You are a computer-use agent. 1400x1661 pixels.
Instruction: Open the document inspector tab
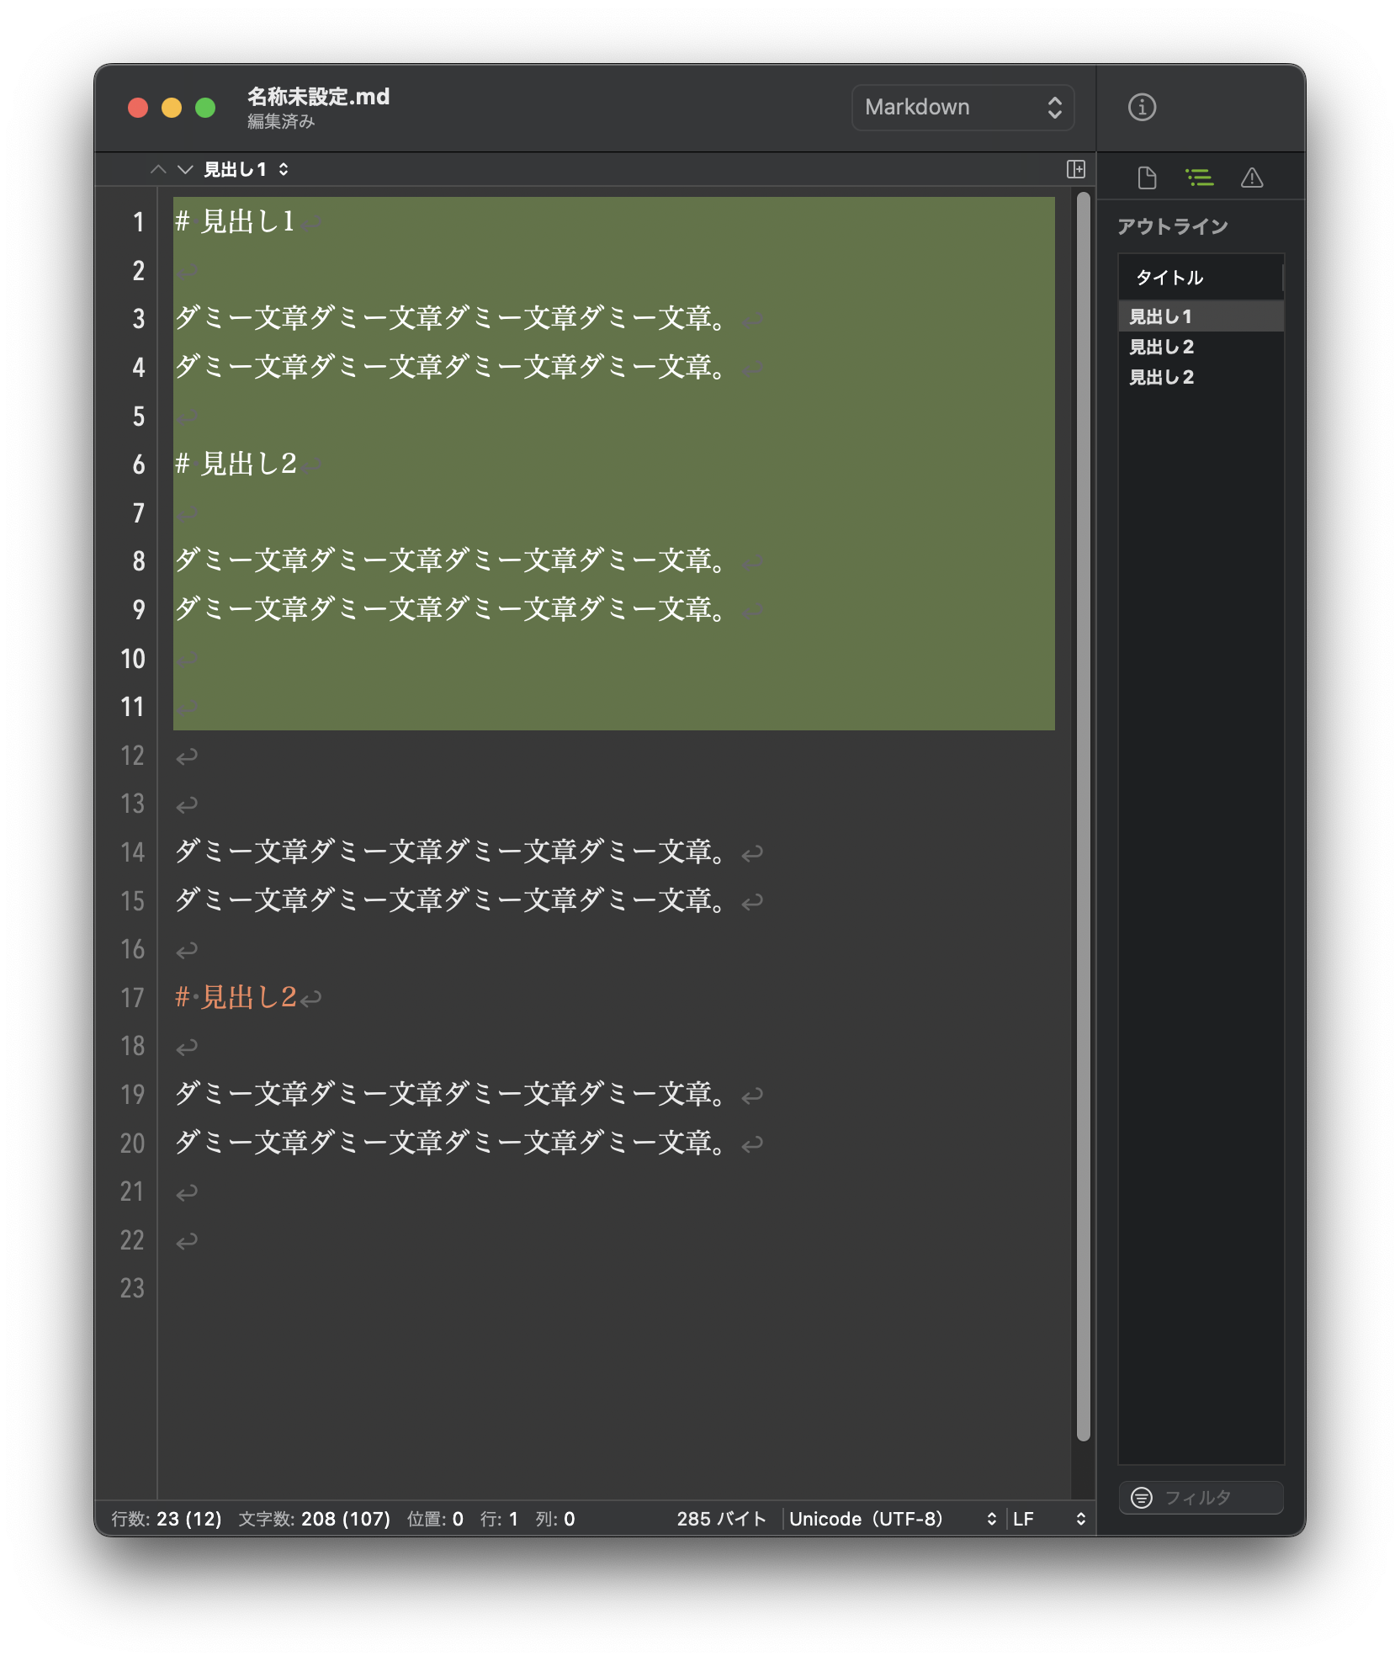1147,178
